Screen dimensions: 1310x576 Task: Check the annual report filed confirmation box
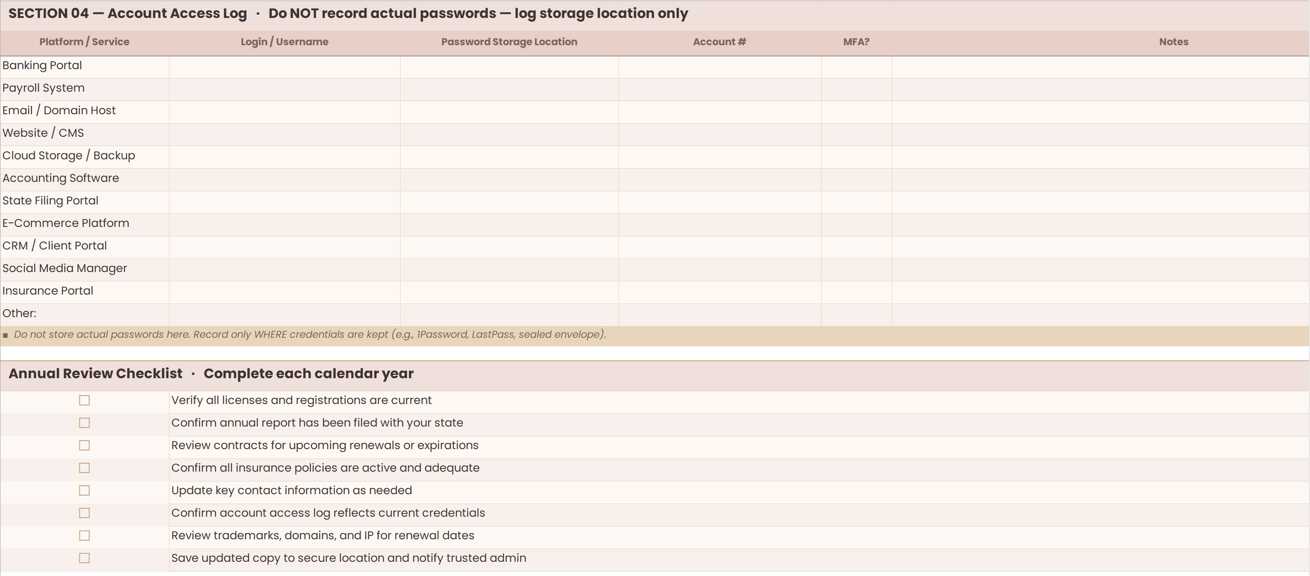[x=84, y=422]
